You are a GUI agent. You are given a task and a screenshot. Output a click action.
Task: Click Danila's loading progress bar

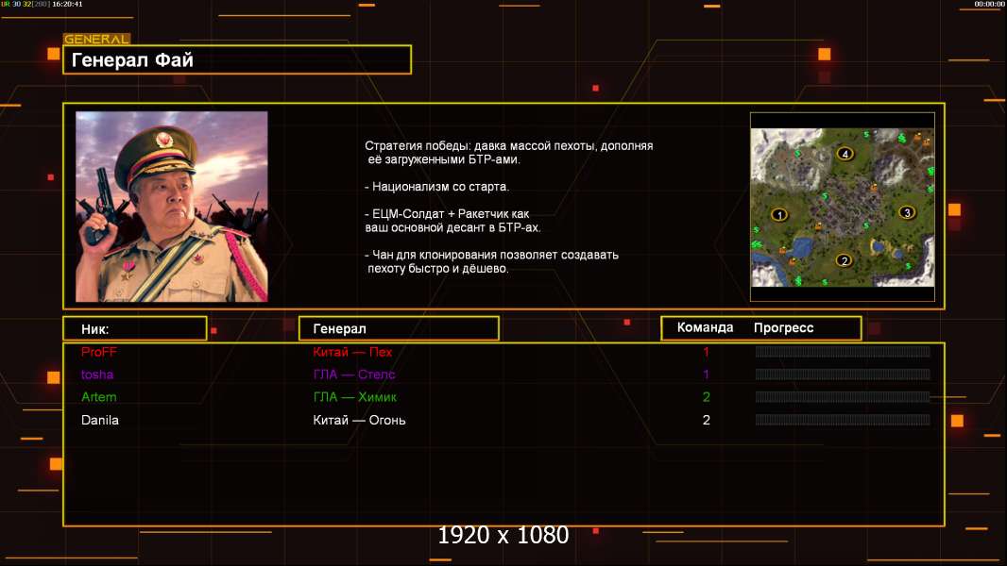click(x=843, y=420)
